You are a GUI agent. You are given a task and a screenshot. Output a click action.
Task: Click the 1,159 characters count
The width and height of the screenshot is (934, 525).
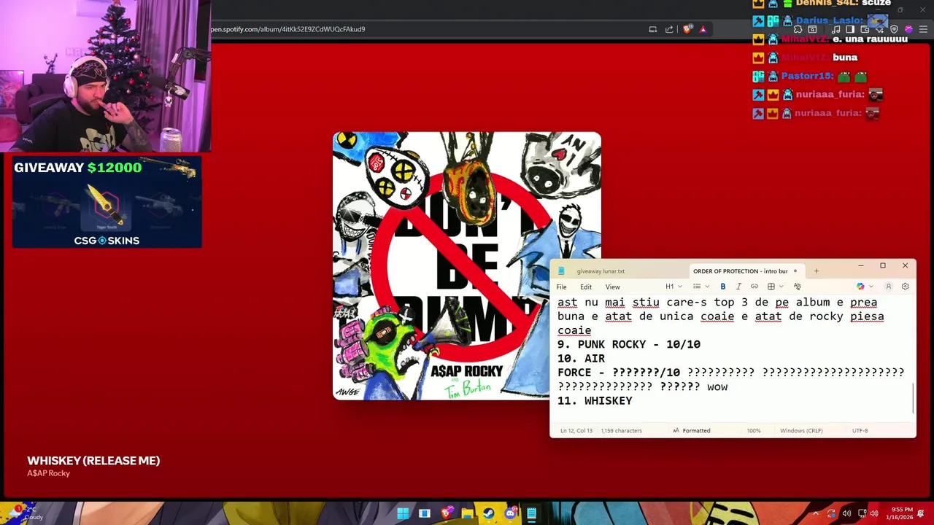622,431
